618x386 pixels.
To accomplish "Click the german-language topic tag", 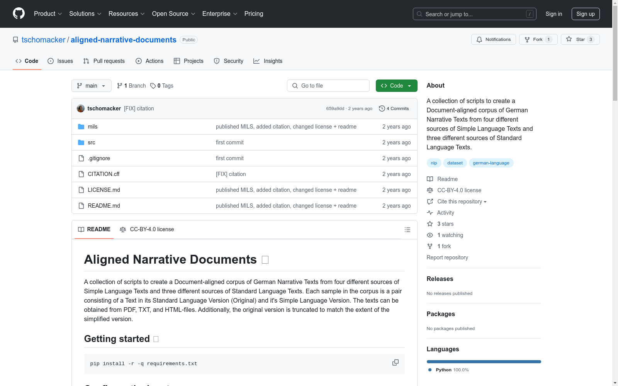I will point(491,163).
